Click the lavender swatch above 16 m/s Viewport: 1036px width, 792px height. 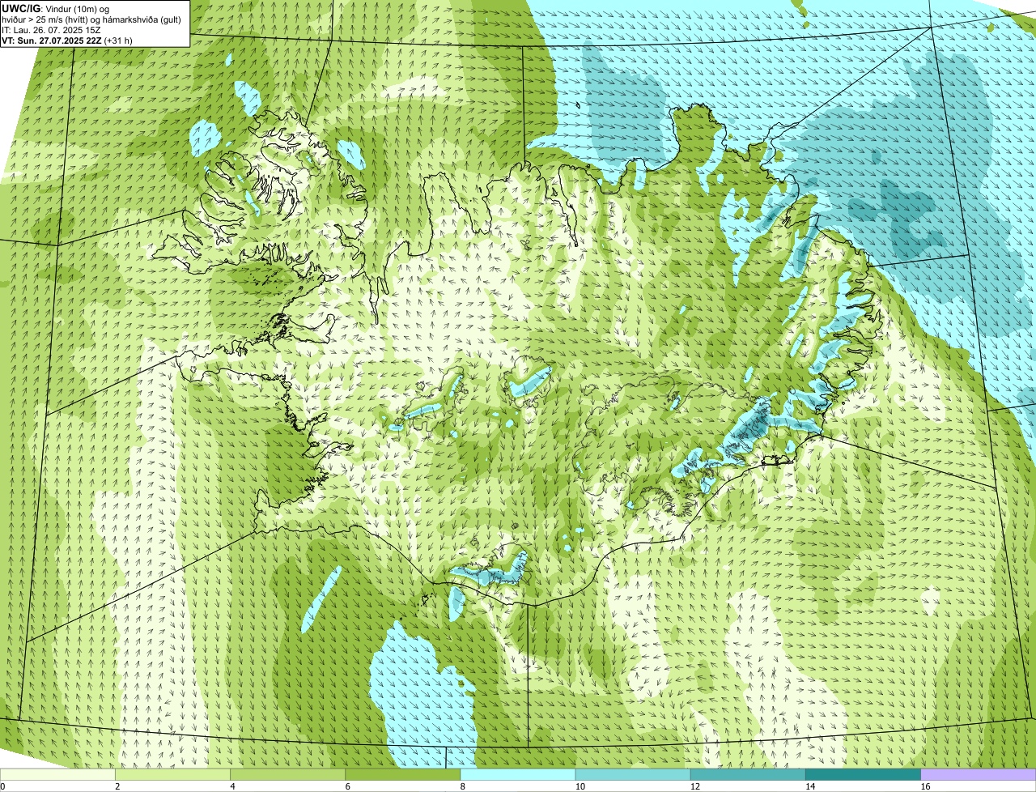pos(979,774)
